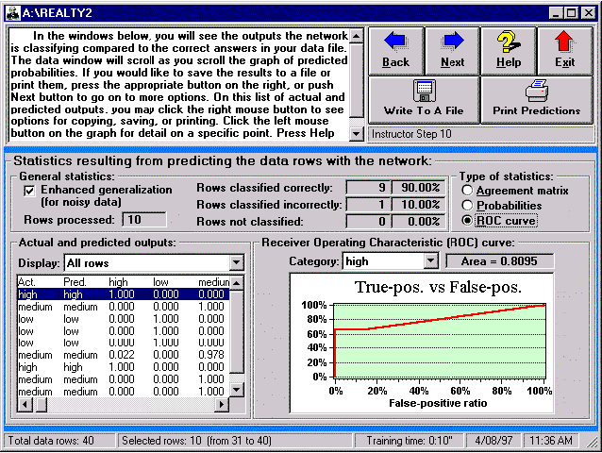Maximize the REALTY2 window
The width and height of the screenshot is (602, 453).
pyautogui.click(x=572, y=12)
